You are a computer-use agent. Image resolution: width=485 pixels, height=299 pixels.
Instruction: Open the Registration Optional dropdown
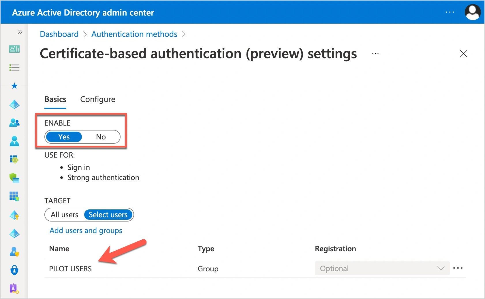382,268
